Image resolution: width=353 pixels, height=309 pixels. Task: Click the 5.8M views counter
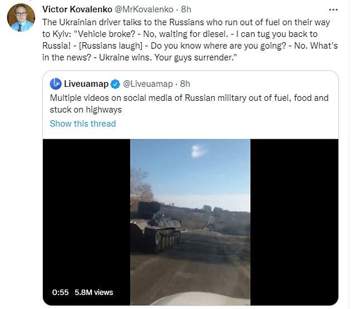[x=93, y=292]
